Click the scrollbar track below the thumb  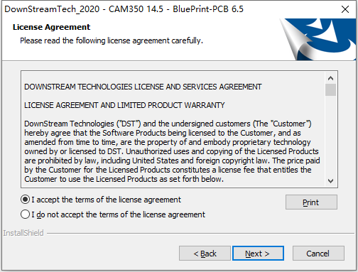pyautogui.click(x=330, y=136)
